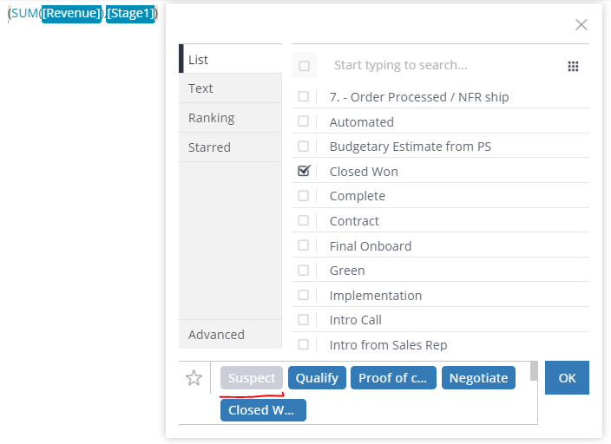611x444 pixels.
Task: Click the greyed Suspect tag
Action: (x=252, y=378)
